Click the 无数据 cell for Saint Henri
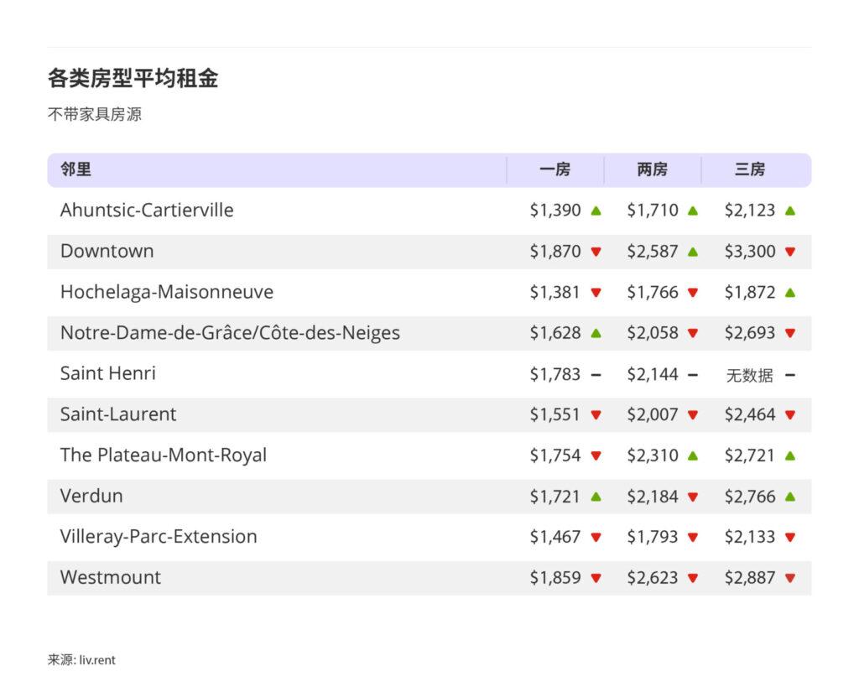This screenshot has width=859, height=687. [x=749, y=375]
